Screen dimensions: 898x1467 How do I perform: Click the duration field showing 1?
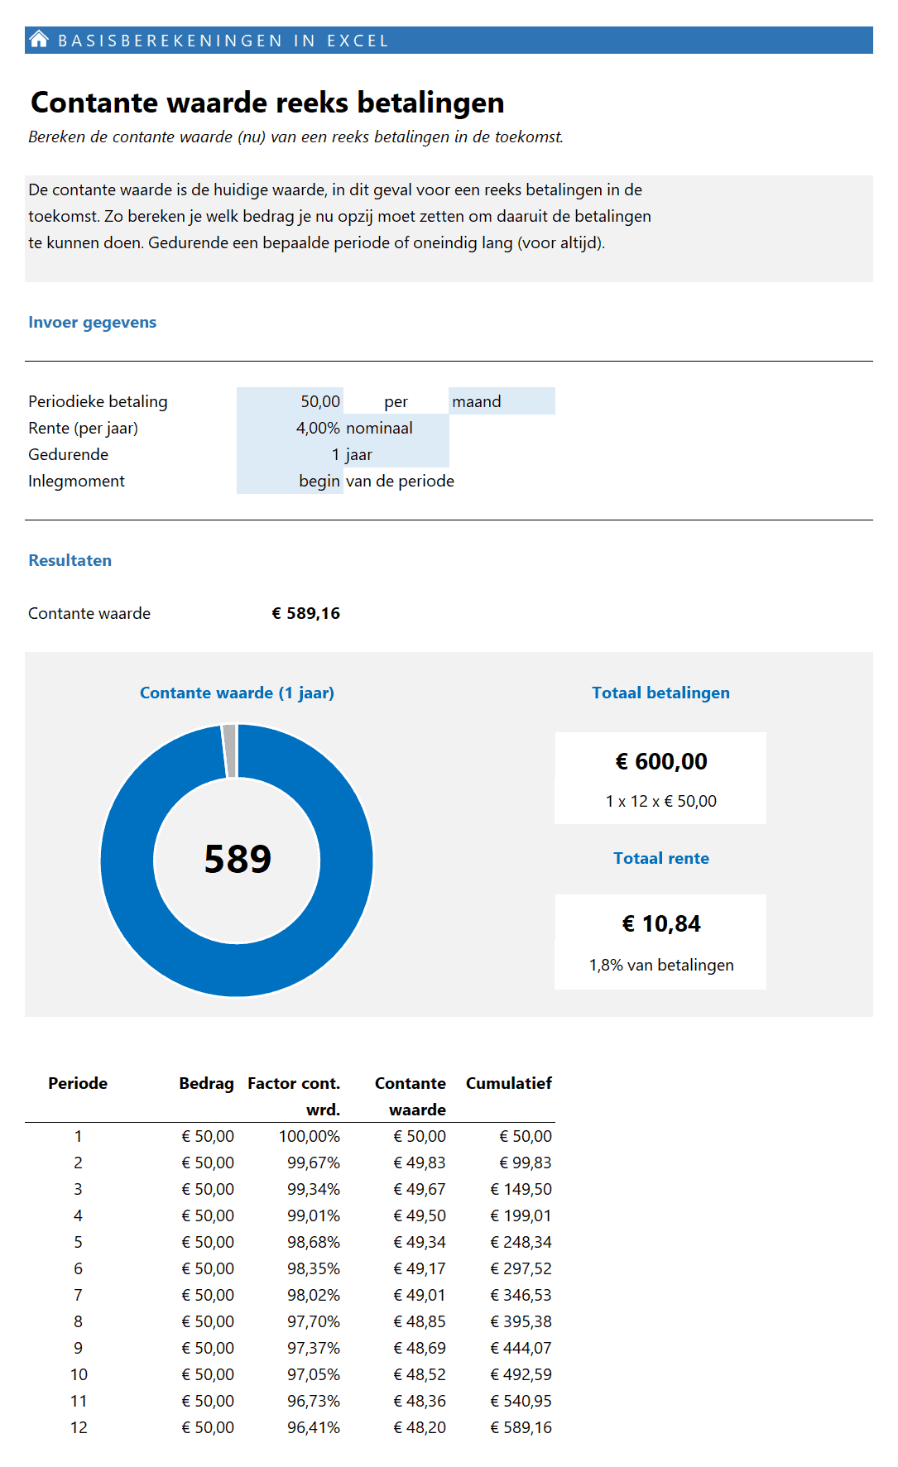coord(291,454)
